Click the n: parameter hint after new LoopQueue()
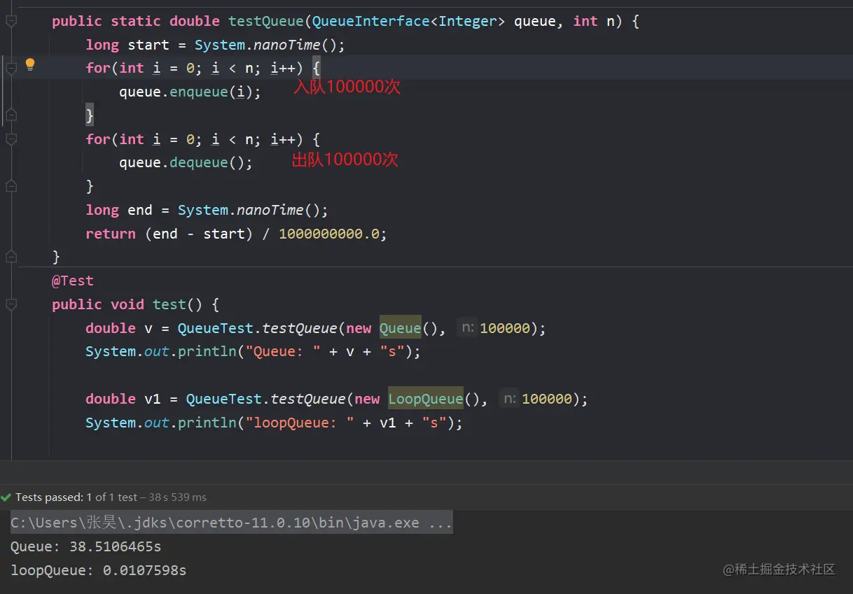Viewport: 853px width, 594px height. (509, 399)
